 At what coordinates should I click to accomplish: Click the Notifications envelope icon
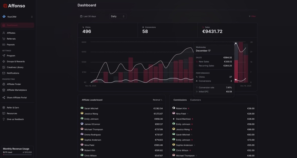click(4, 73)
